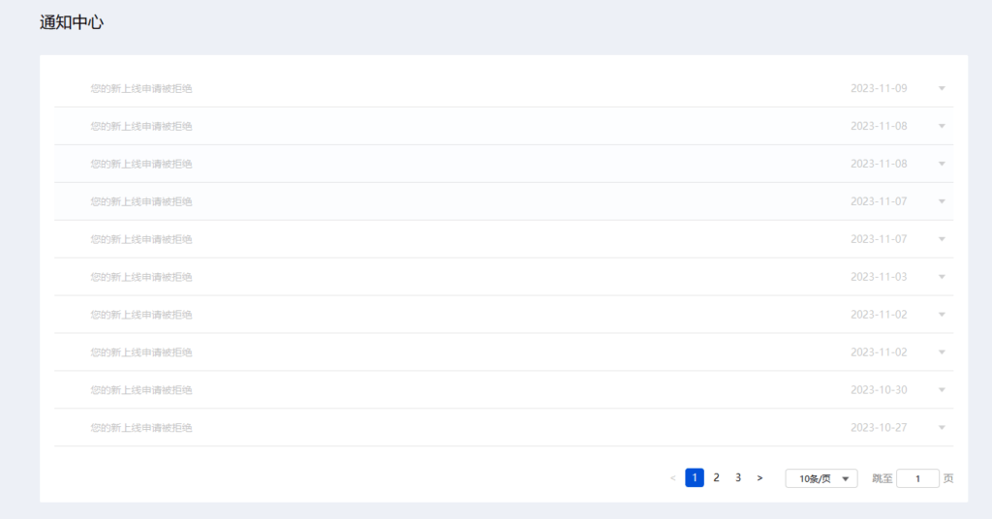Expand the 2023-10-30 notification arrow
The image size is (992, 519).
click(x=942, y=390)
